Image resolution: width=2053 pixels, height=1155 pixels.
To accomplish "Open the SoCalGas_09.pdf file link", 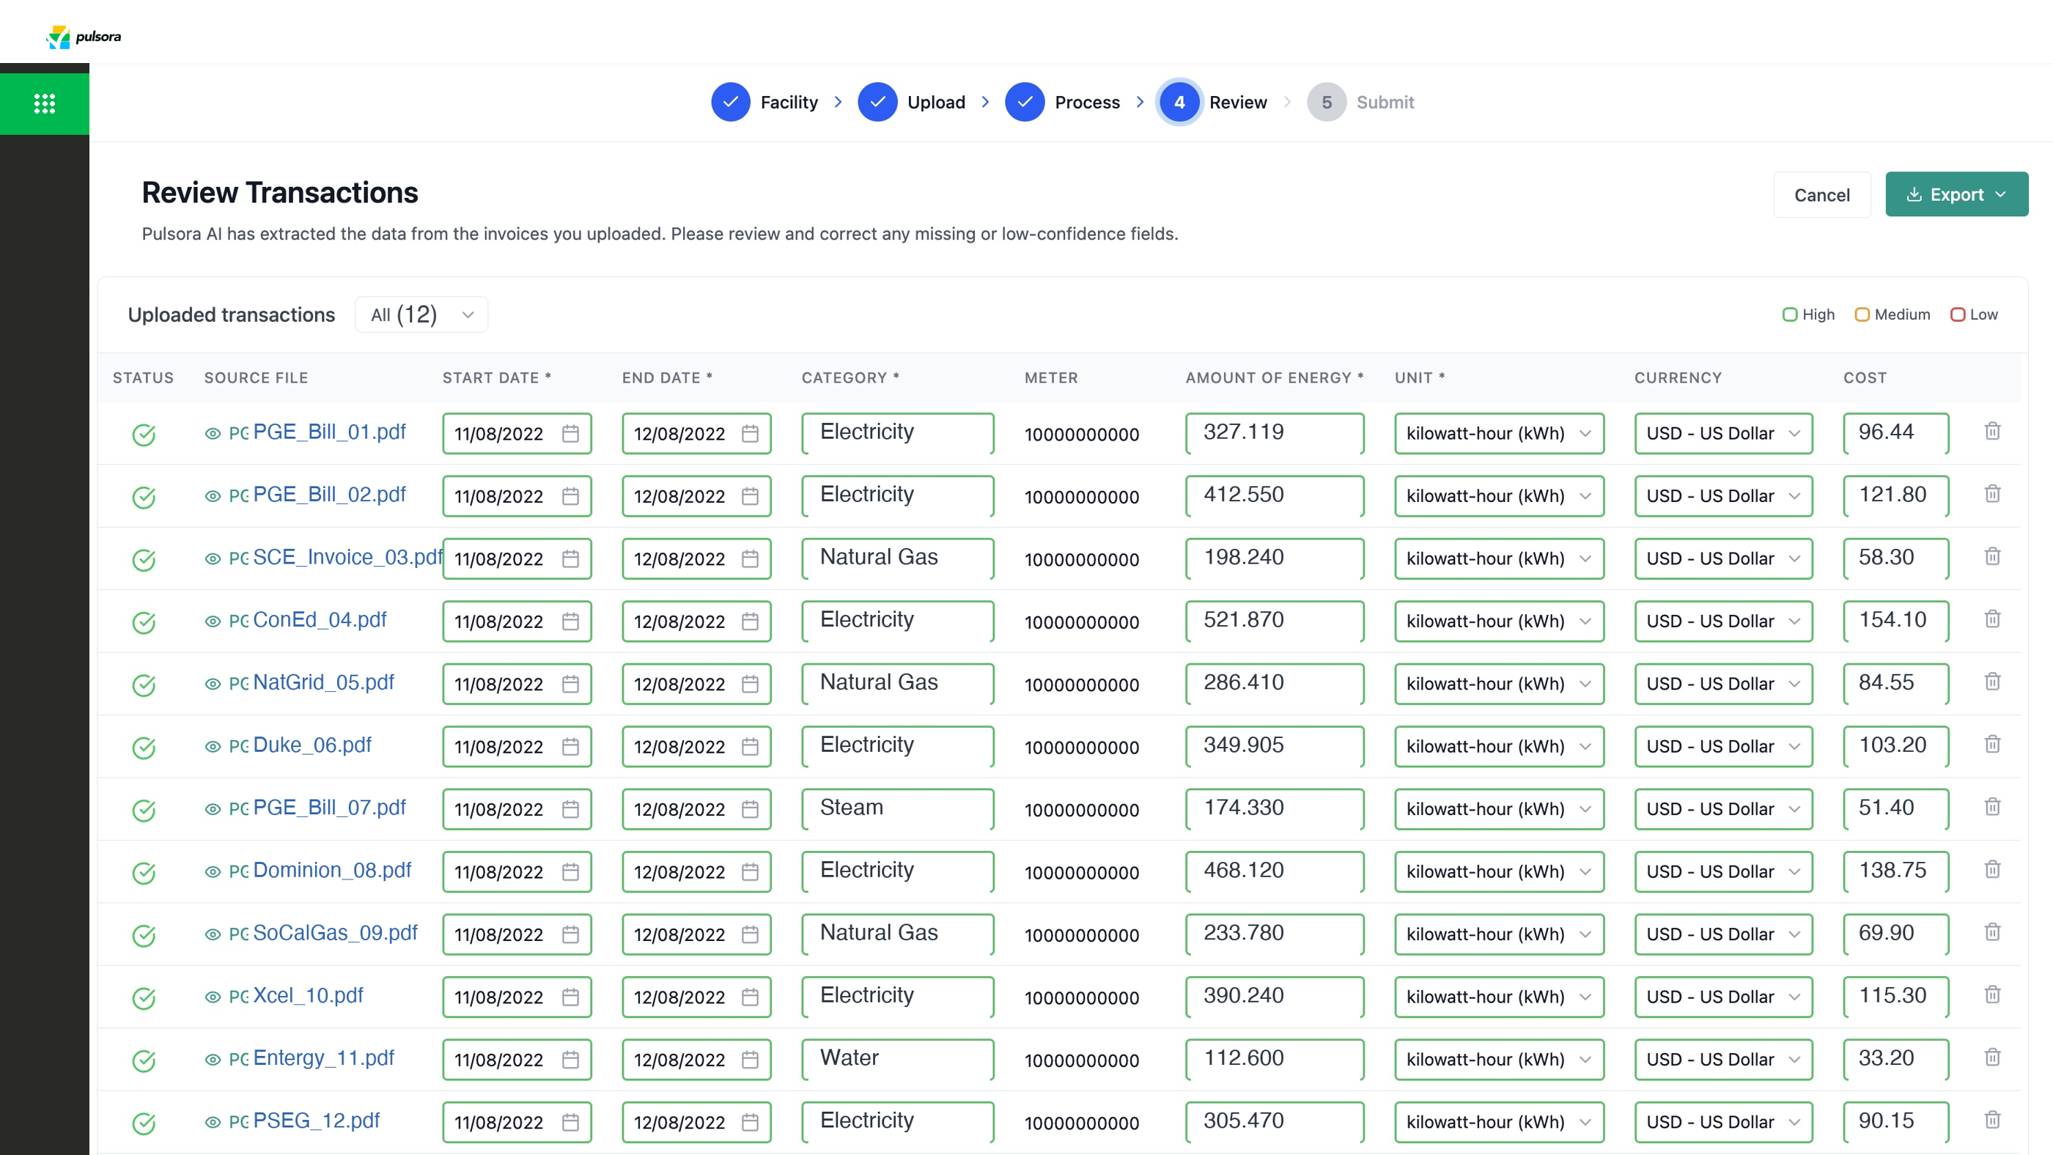I will [x=335, y=933].
